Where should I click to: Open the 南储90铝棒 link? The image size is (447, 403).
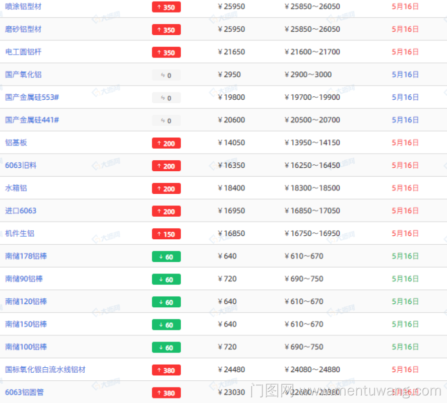(x=24, y=279)
